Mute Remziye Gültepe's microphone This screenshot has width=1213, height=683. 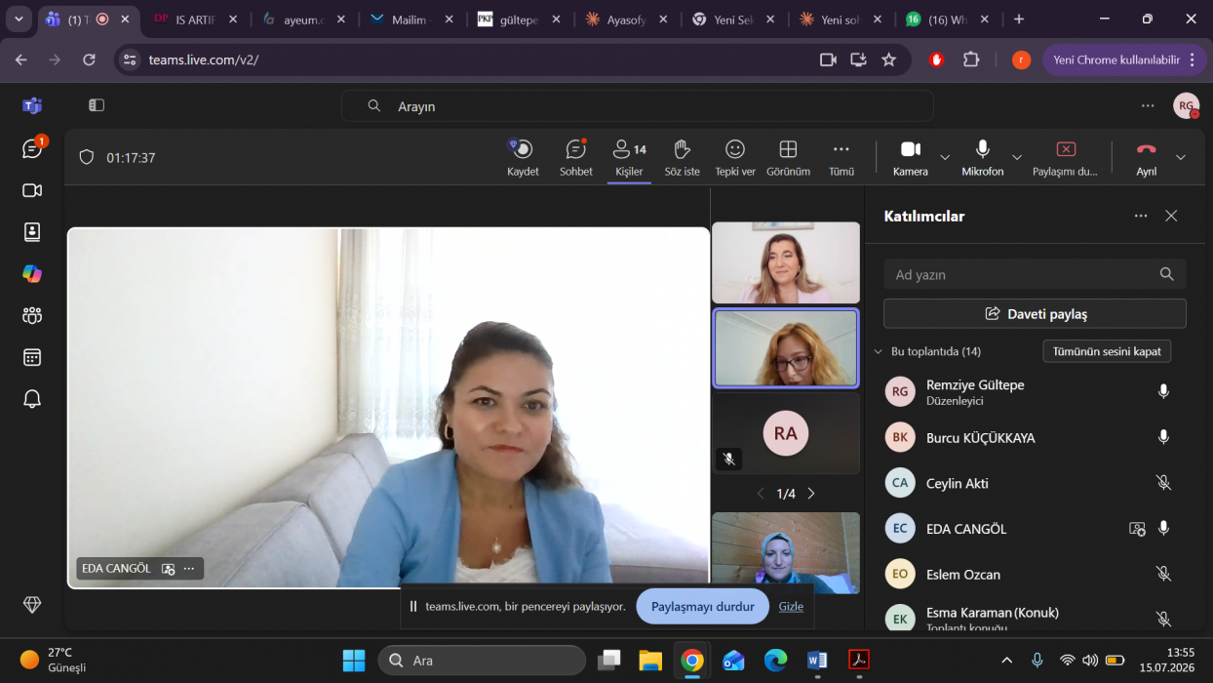1163,391
